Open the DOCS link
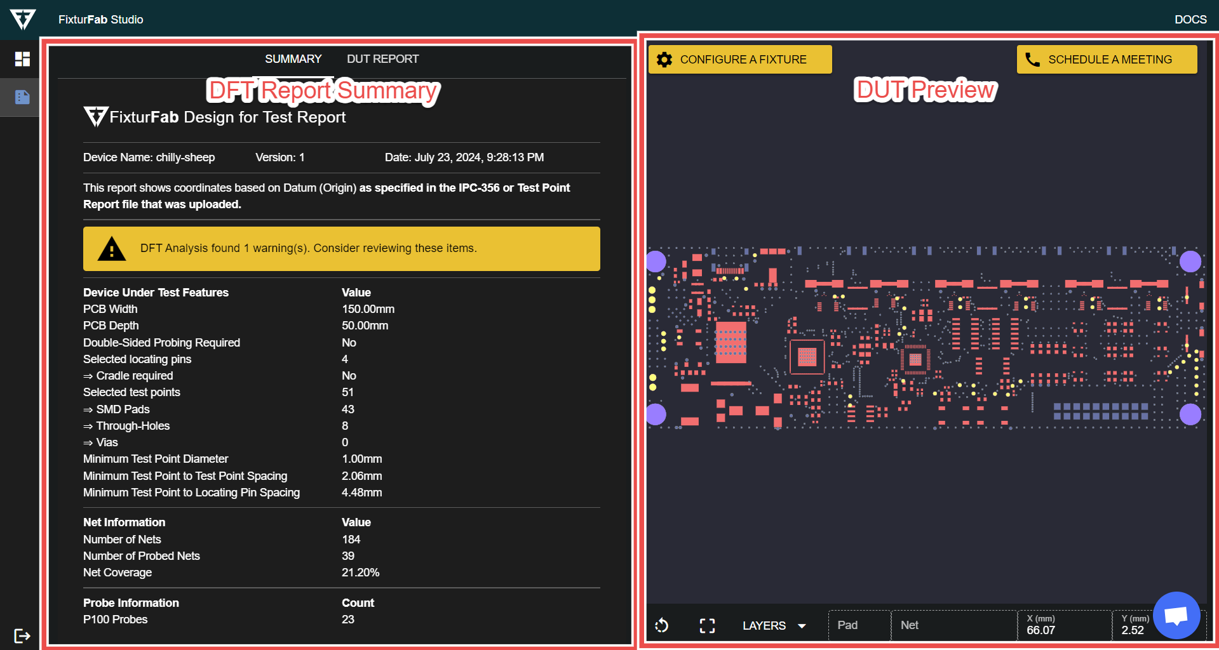 [x=1190, y=20]
